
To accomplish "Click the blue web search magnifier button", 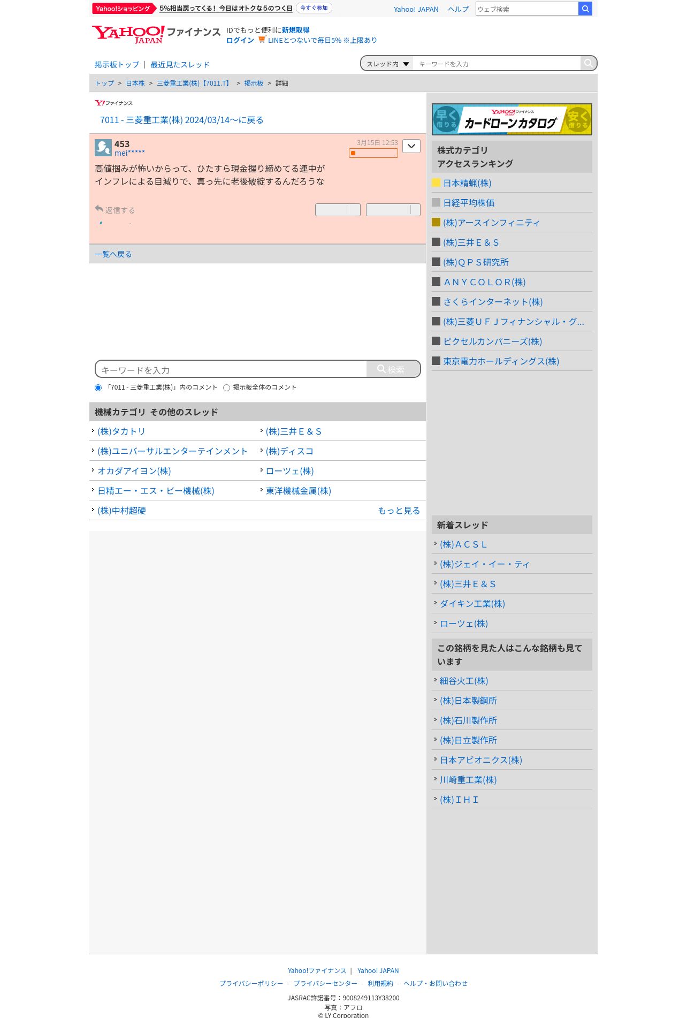I will point(585,9).
